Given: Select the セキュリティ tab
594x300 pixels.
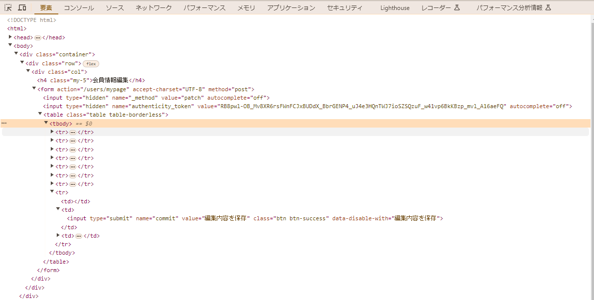Looking at the screenshot, I should point(345,7).
